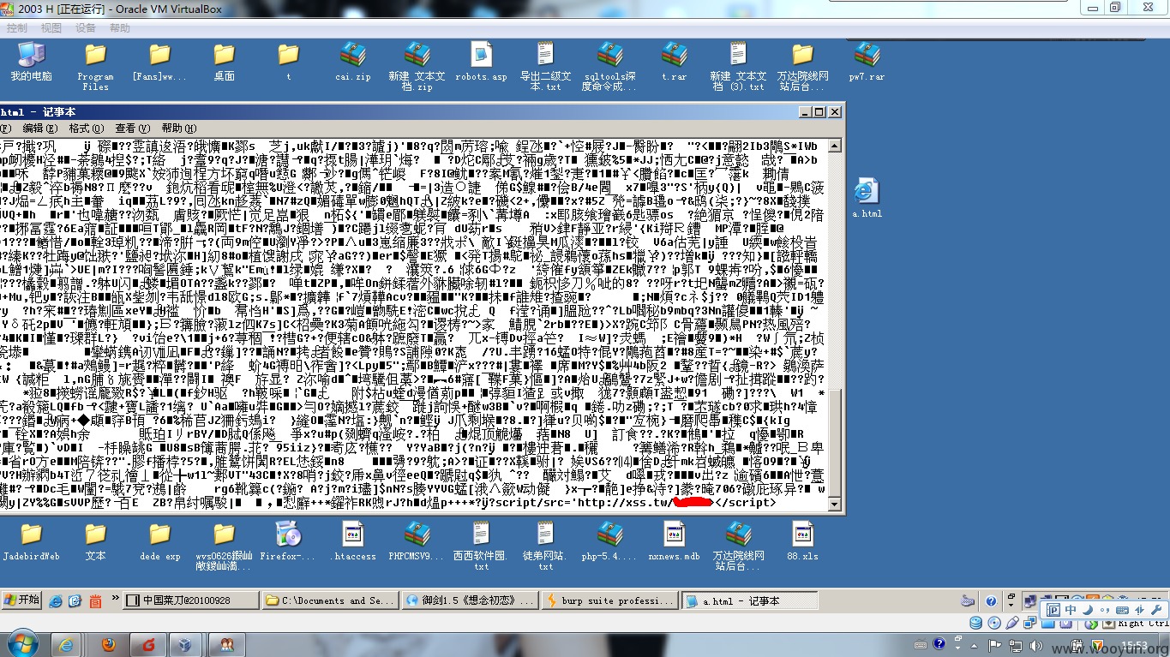This screenshot has width=1170, height=657.
Task: Click VirtualBox optical disc status icon
Action: pos(994,623)
